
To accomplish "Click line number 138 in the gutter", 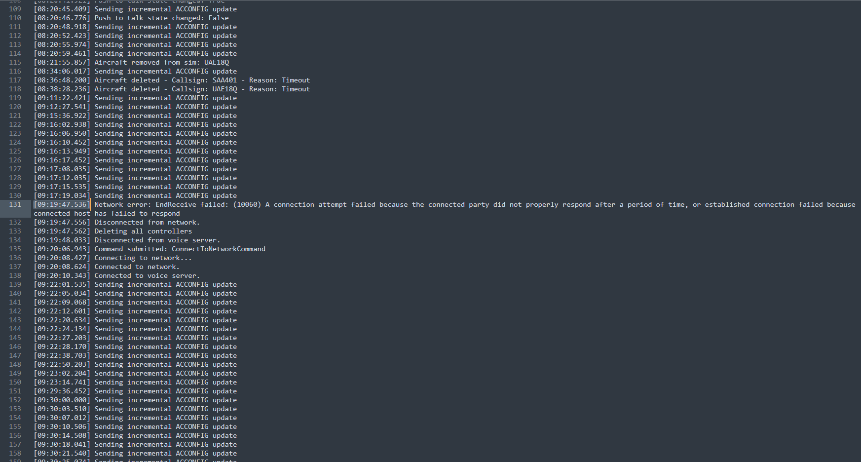I will (x=15, y=275).
